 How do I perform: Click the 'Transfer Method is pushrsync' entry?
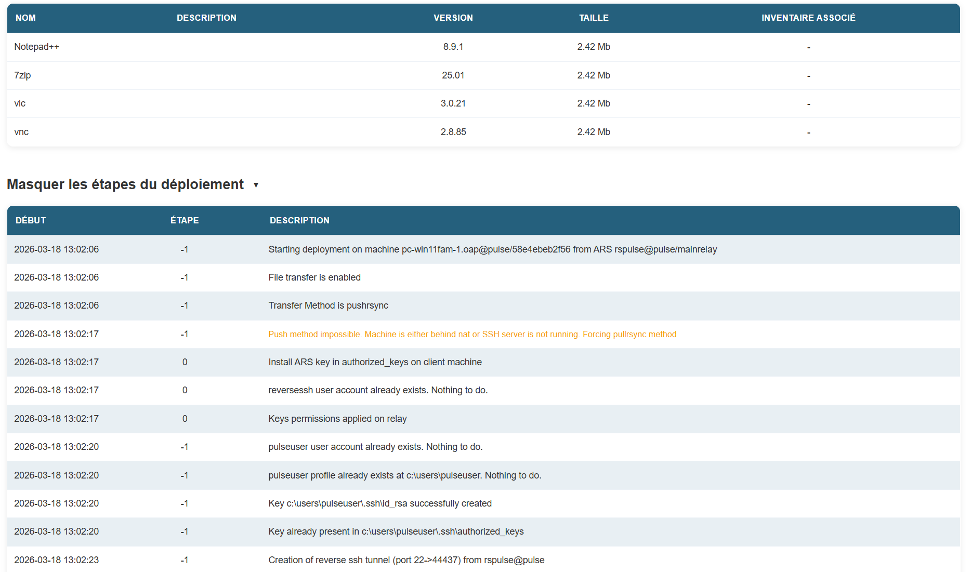click(x=328, y=305)
